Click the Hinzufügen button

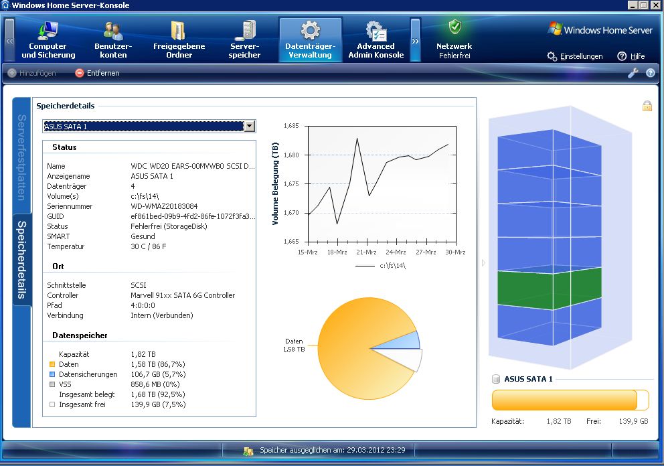[x=31, y=73]
